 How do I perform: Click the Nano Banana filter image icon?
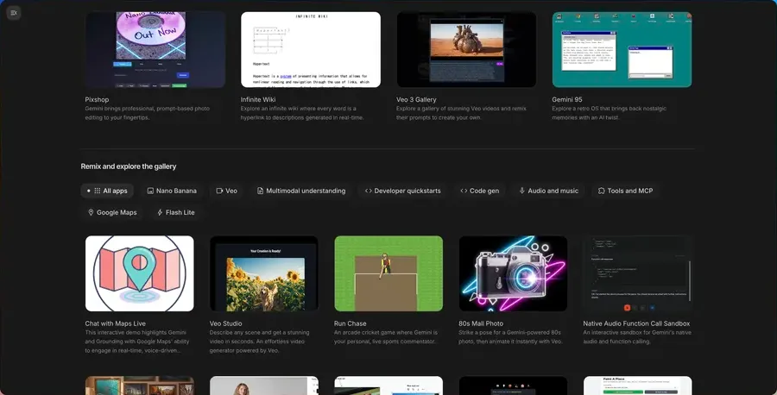coord(150,191)
